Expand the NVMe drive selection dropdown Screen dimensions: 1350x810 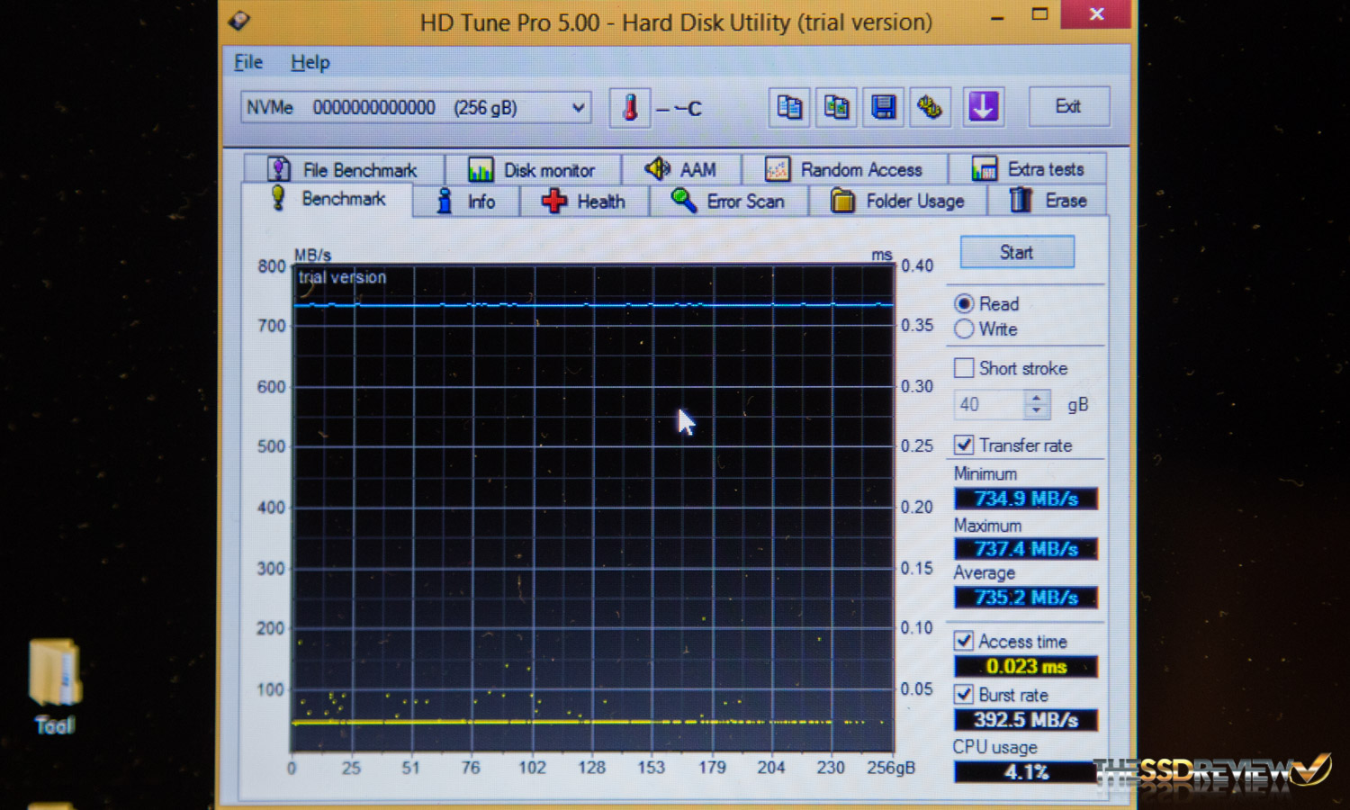click(579, 108)
